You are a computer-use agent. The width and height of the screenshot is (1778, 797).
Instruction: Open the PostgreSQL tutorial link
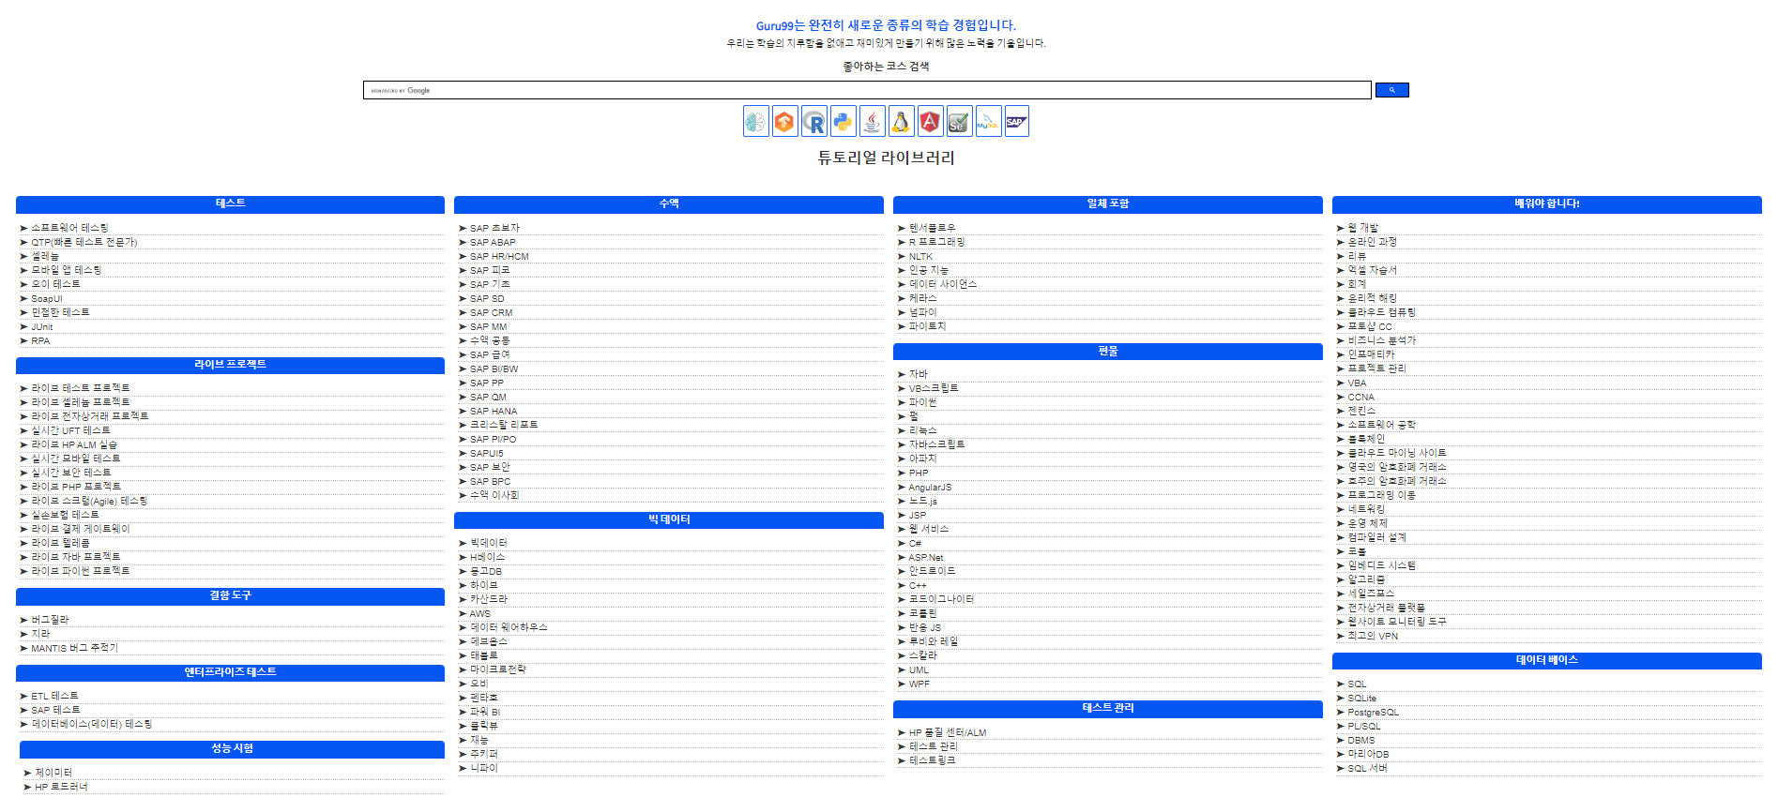coord(1373,712)
